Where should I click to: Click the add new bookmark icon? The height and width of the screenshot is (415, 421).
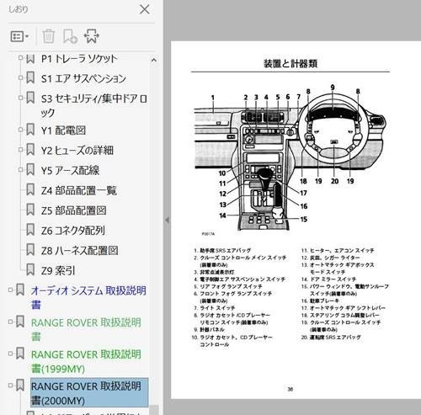click(x=70, y=36)
